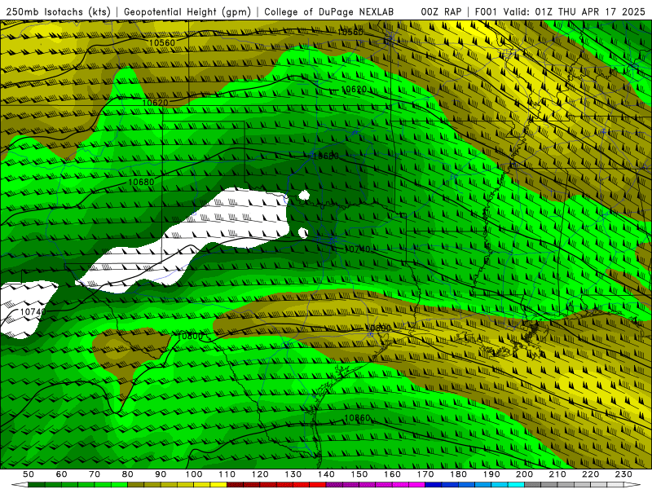
Task: Click the 140 value on the color scale
Action: pos(326,474)
